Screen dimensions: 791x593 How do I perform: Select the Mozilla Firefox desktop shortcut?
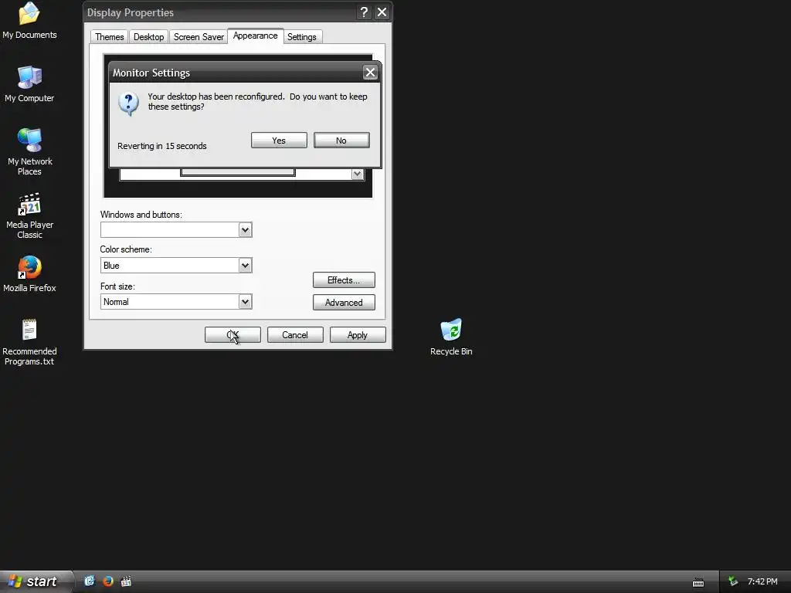[29, 274]
